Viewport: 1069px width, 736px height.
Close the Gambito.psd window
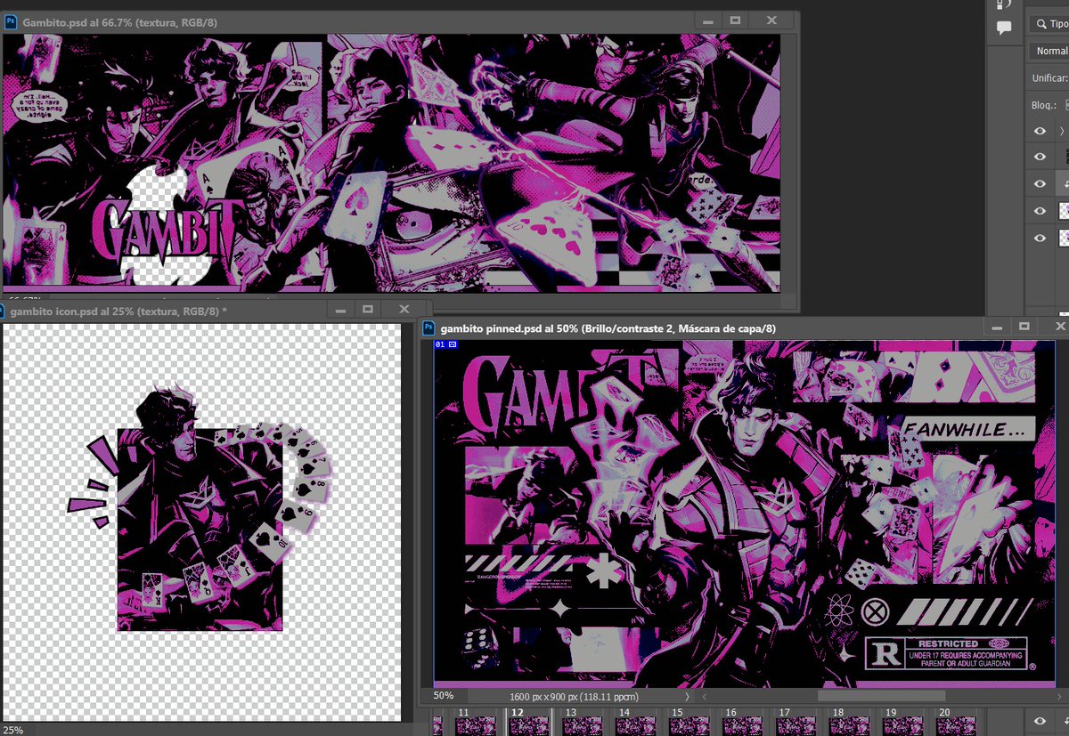(771, 20)
